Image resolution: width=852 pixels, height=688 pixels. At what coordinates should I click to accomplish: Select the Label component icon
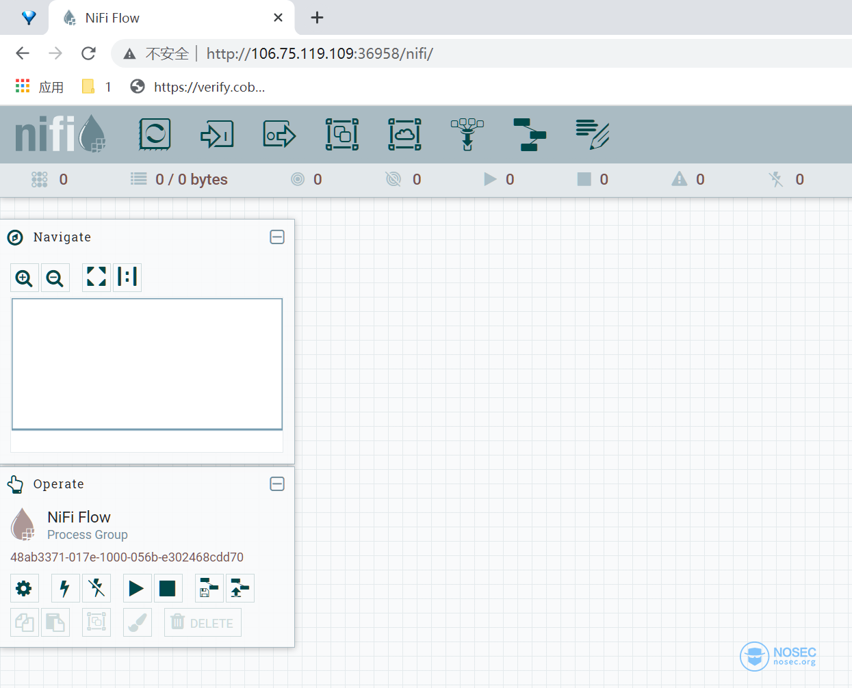[x=593, y=134]
